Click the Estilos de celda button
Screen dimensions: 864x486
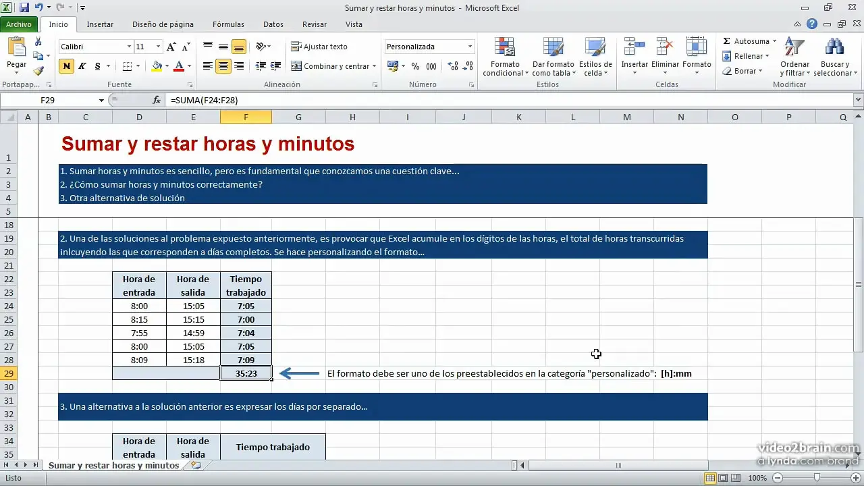tap(595, 57)
